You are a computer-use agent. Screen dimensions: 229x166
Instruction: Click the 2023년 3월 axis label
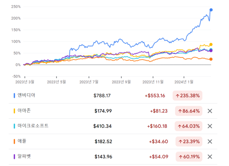(x=25, y=82)
